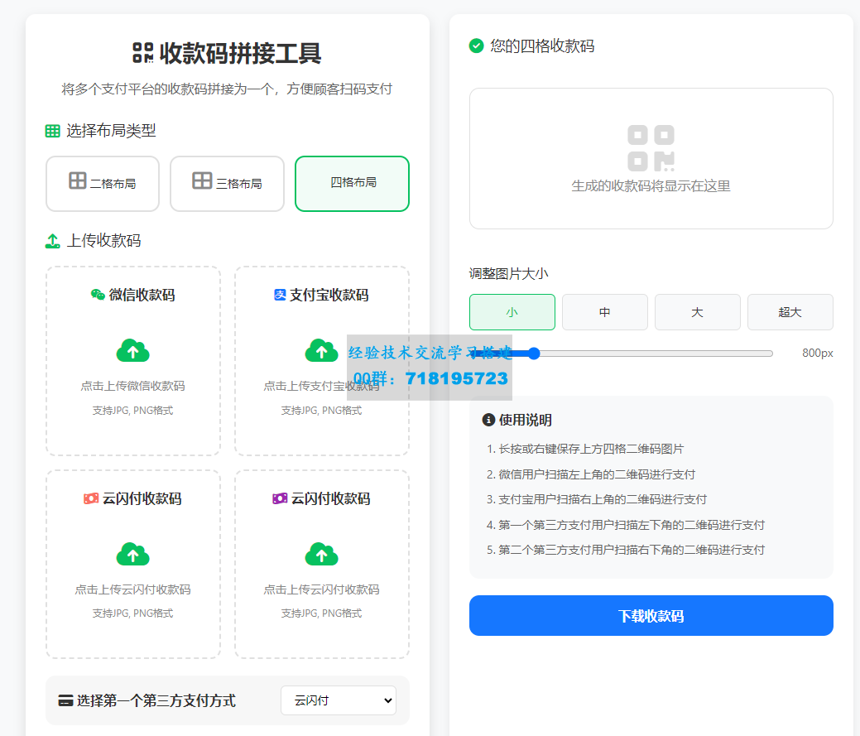The image size is (860, 736).
Task: Select the 二格布局 layout option
Action: [103, 183]
